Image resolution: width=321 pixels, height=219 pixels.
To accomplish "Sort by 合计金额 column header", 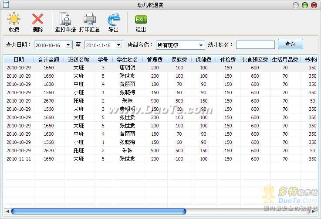I will coord(49,59).
